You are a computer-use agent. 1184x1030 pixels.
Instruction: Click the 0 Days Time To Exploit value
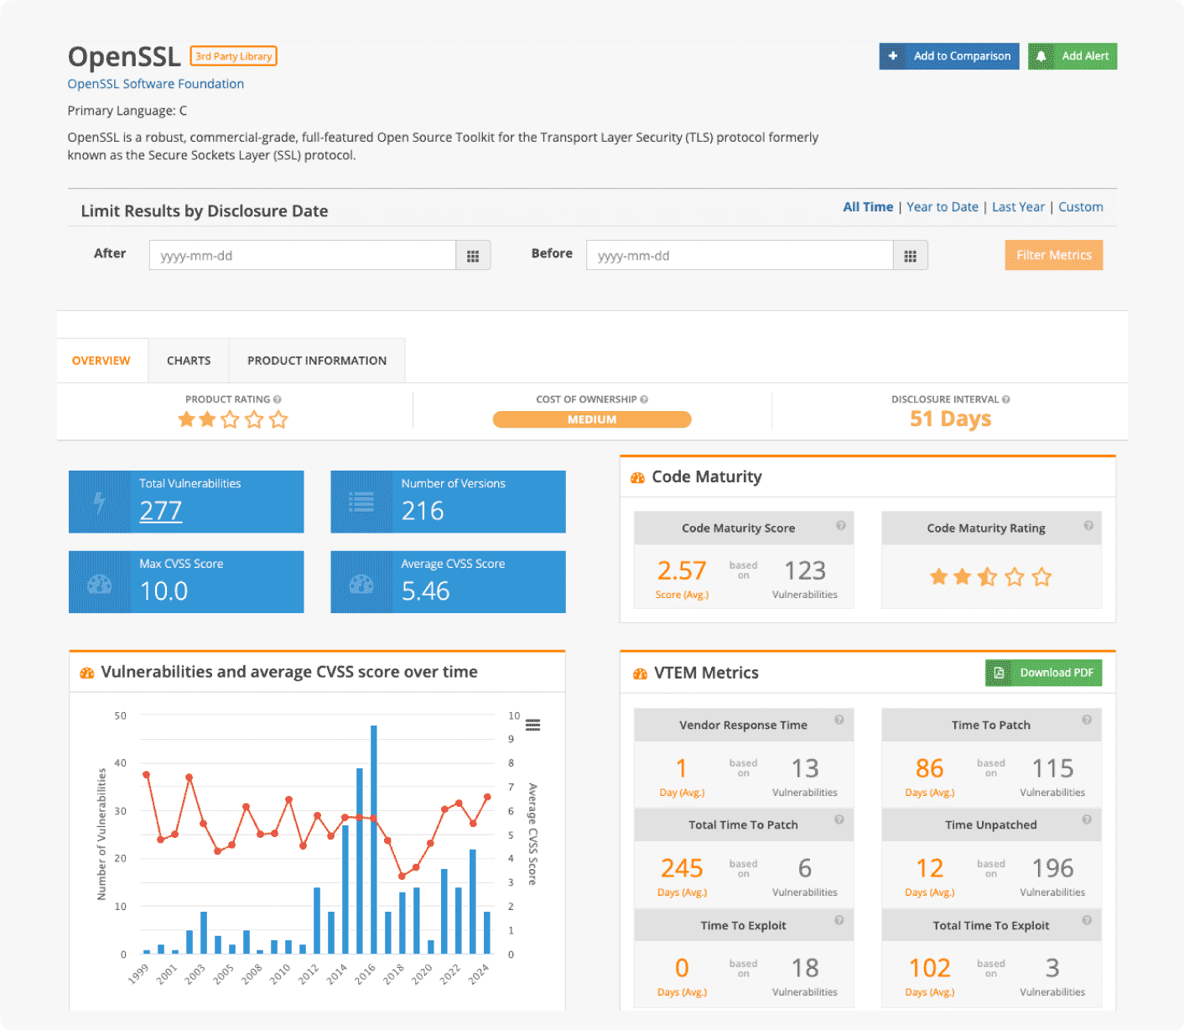click(x=682, y=968)
